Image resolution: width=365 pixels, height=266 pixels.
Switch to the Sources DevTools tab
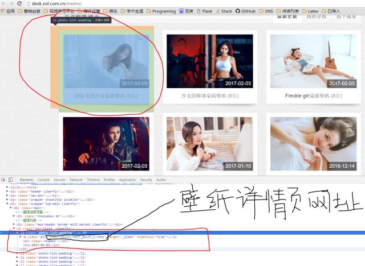coord(59,180)
